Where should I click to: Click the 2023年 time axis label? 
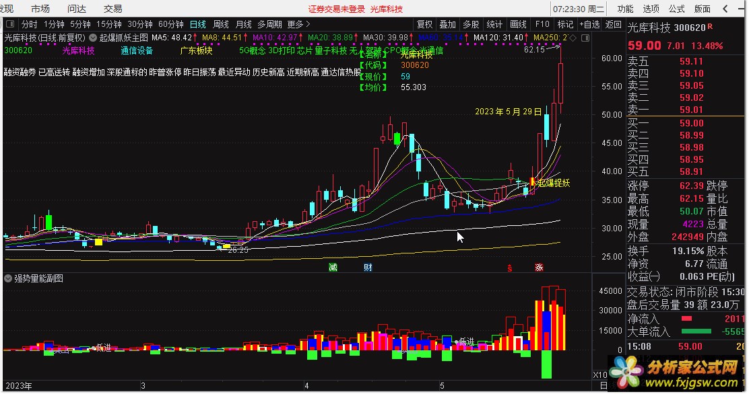click(19, 385)
